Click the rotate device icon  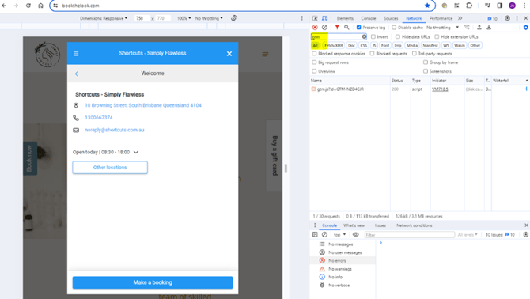click(x=234, y=18)
